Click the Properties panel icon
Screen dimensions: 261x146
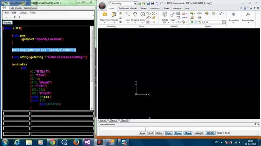234,15
